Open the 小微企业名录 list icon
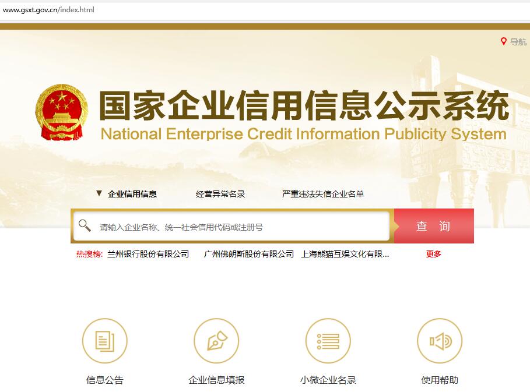This screenshot has height=392, width=530. point(328,341)
